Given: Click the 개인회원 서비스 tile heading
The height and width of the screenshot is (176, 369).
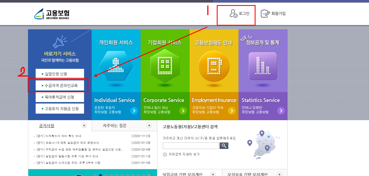Looking at the screenshot, I should tap(116, 43).
